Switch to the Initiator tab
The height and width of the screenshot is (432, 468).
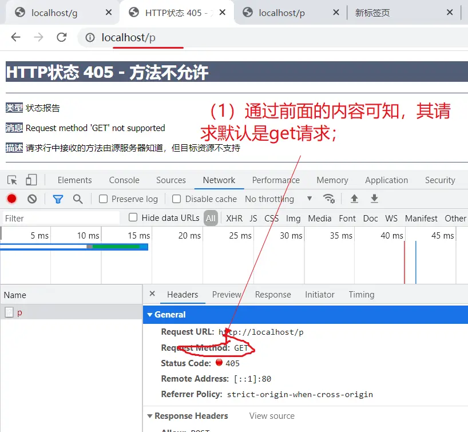(320, 295)
